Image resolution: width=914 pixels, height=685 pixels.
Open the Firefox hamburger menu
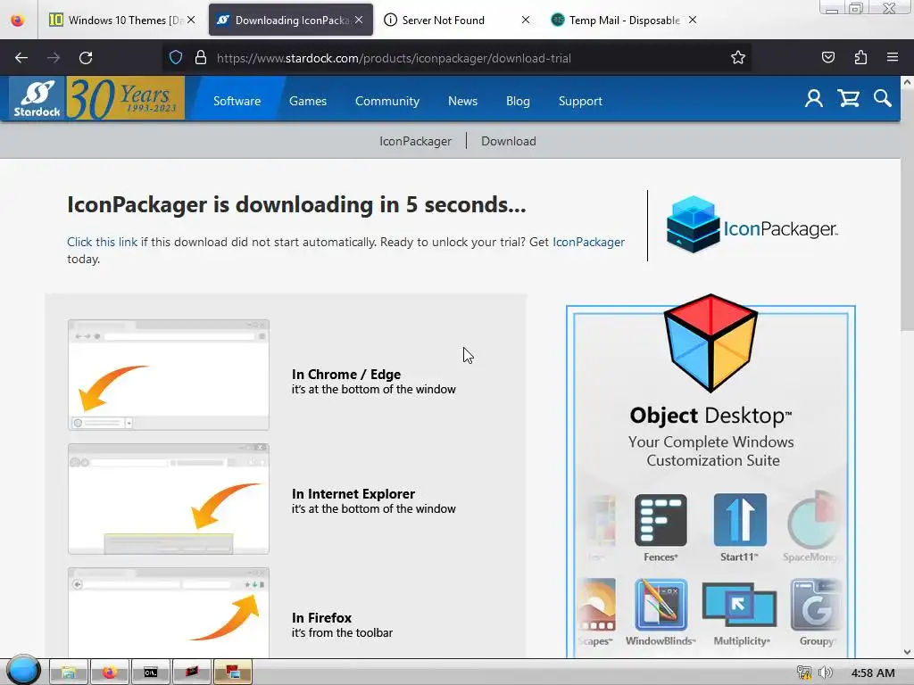pos(892,58)
